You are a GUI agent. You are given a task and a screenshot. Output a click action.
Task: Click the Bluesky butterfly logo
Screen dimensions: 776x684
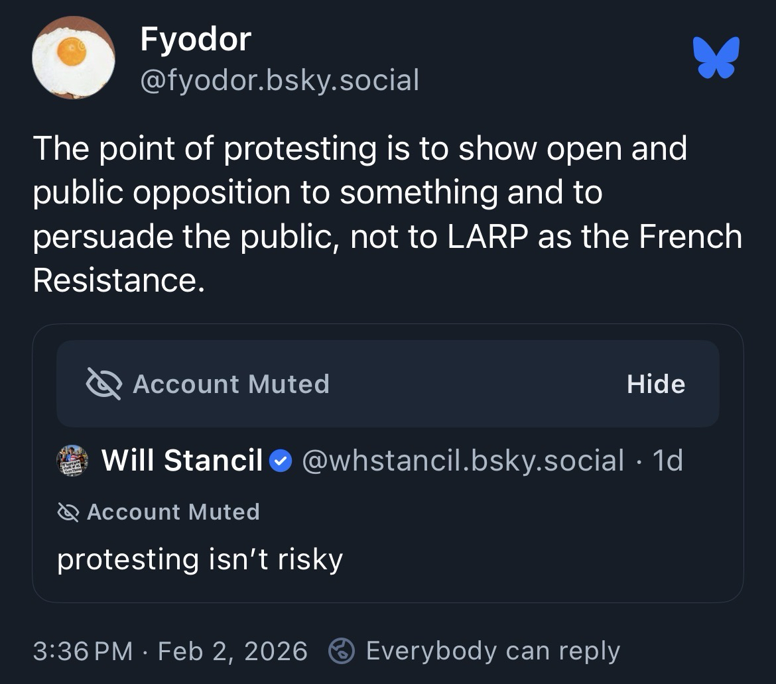click(x=716, y=58)
